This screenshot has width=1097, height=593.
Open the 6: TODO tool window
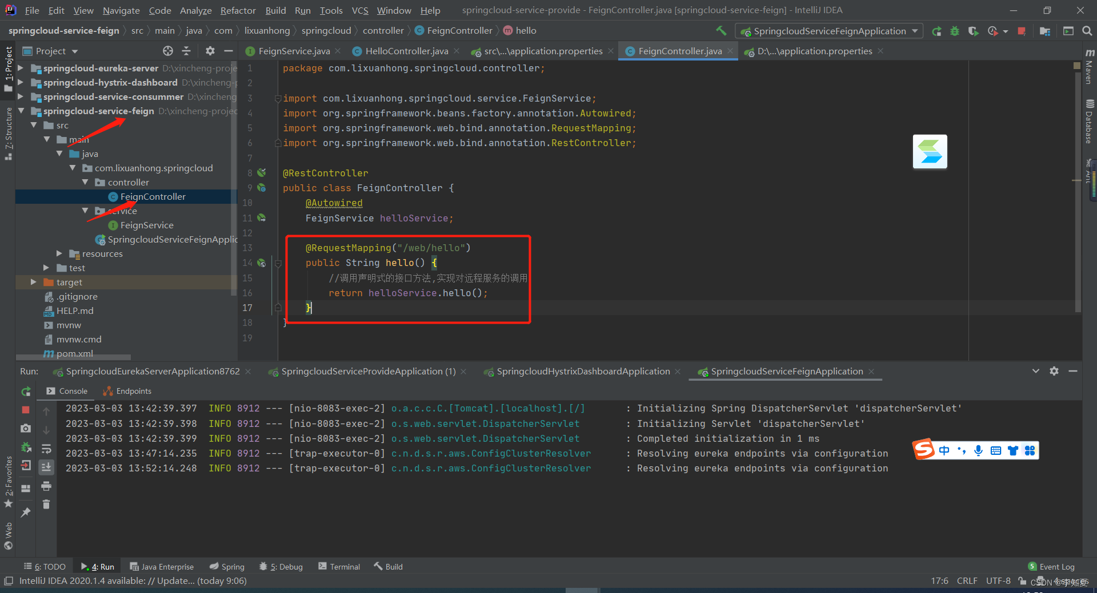tap(45, 566)
